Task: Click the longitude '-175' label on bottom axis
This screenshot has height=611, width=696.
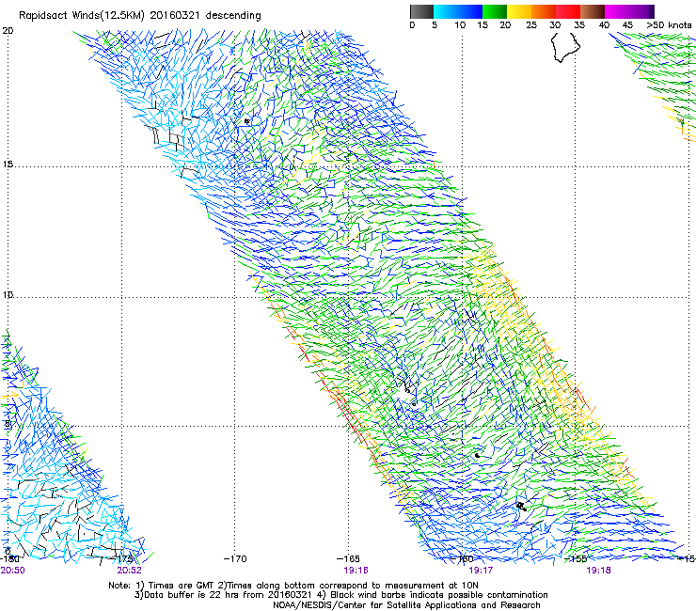Action: pos(122,558)
